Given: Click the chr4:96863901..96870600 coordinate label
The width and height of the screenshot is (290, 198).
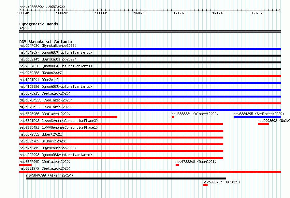Looking at the screenshot, I should point(42,7).
